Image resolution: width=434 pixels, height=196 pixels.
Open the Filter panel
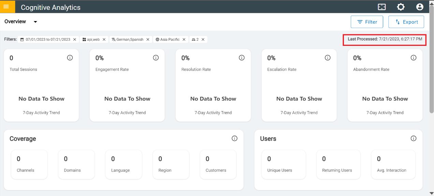pos(367,22)
